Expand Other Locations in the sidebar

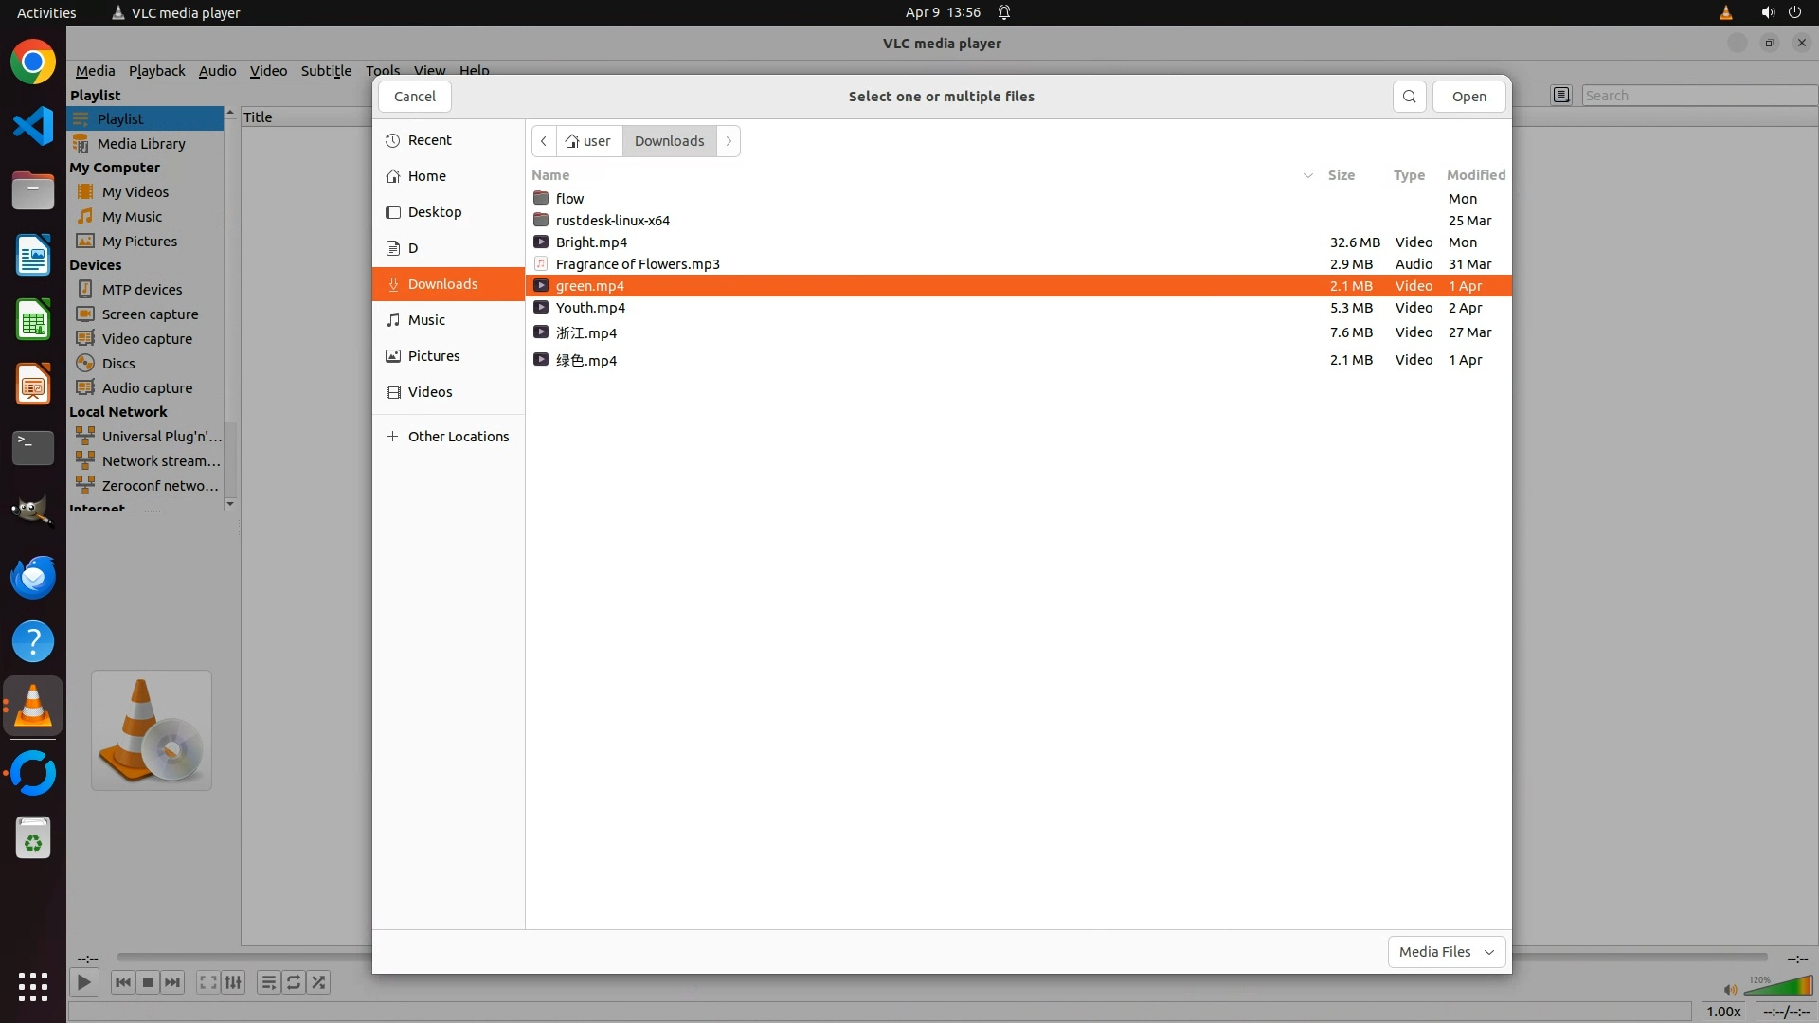coord(447,437)
